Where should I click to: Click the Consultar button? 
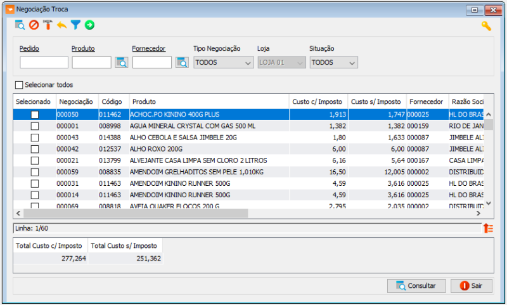click(416, 286)
